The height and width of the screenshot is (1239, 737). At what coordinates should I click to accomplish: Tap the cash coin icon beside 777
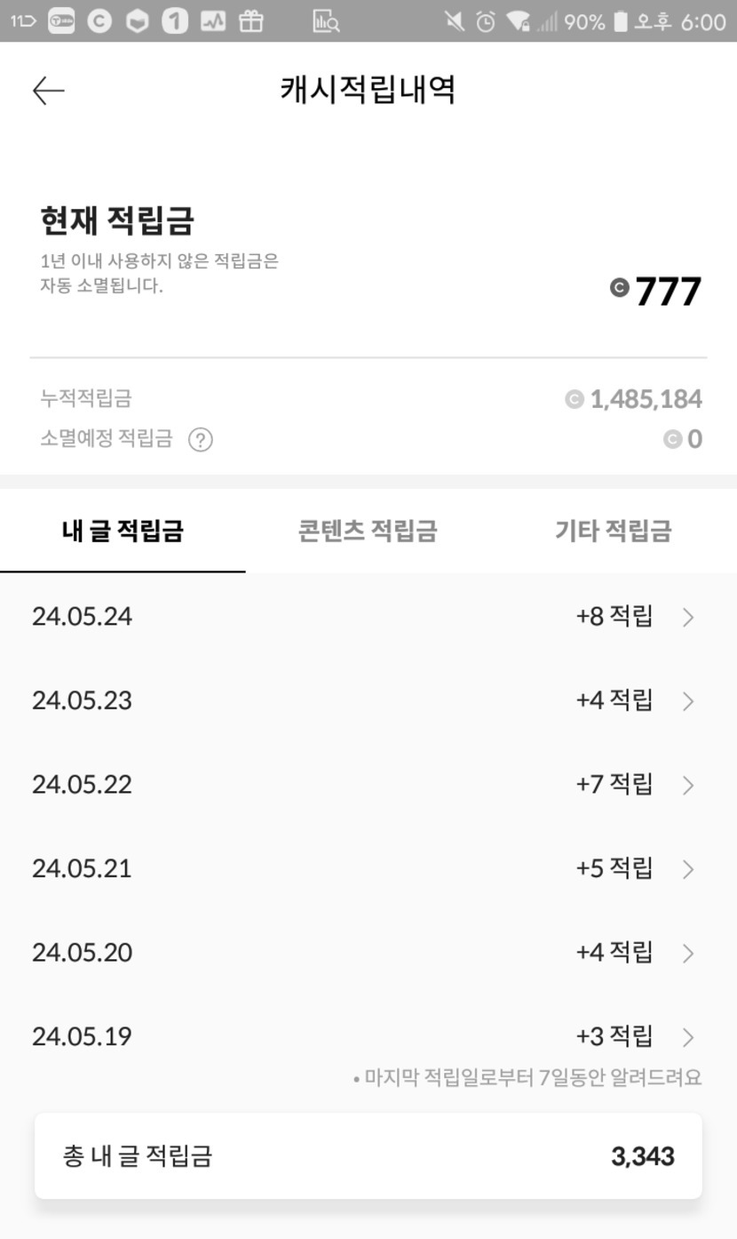[x=619, y=287]
